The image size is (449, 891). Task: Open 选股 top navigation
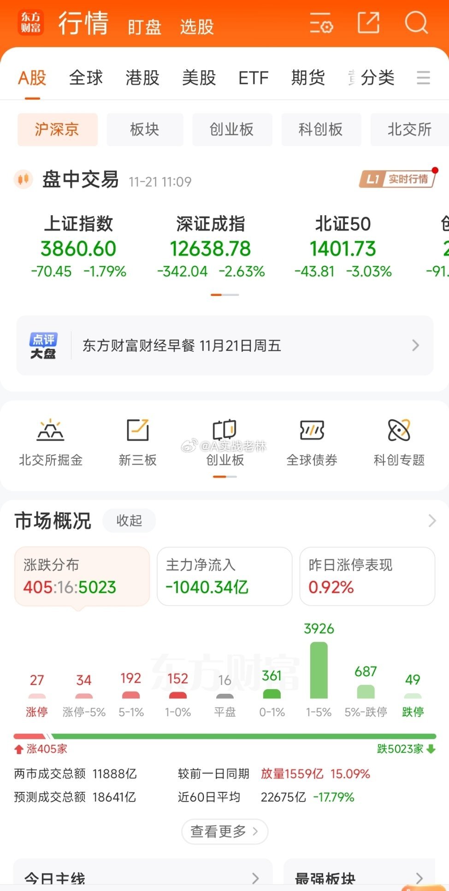point(197,27)
